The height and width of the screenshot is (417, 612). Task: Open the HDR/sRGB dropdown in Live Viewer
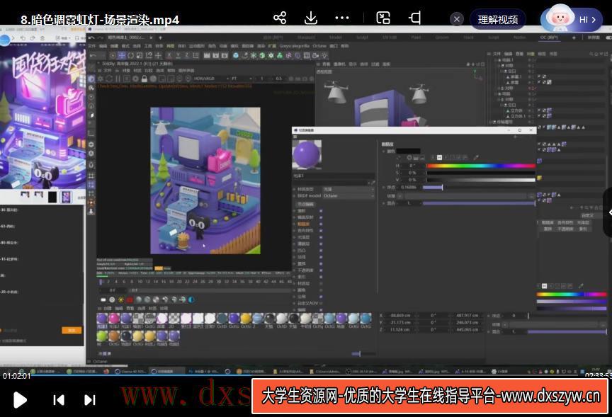click(211, 79)
